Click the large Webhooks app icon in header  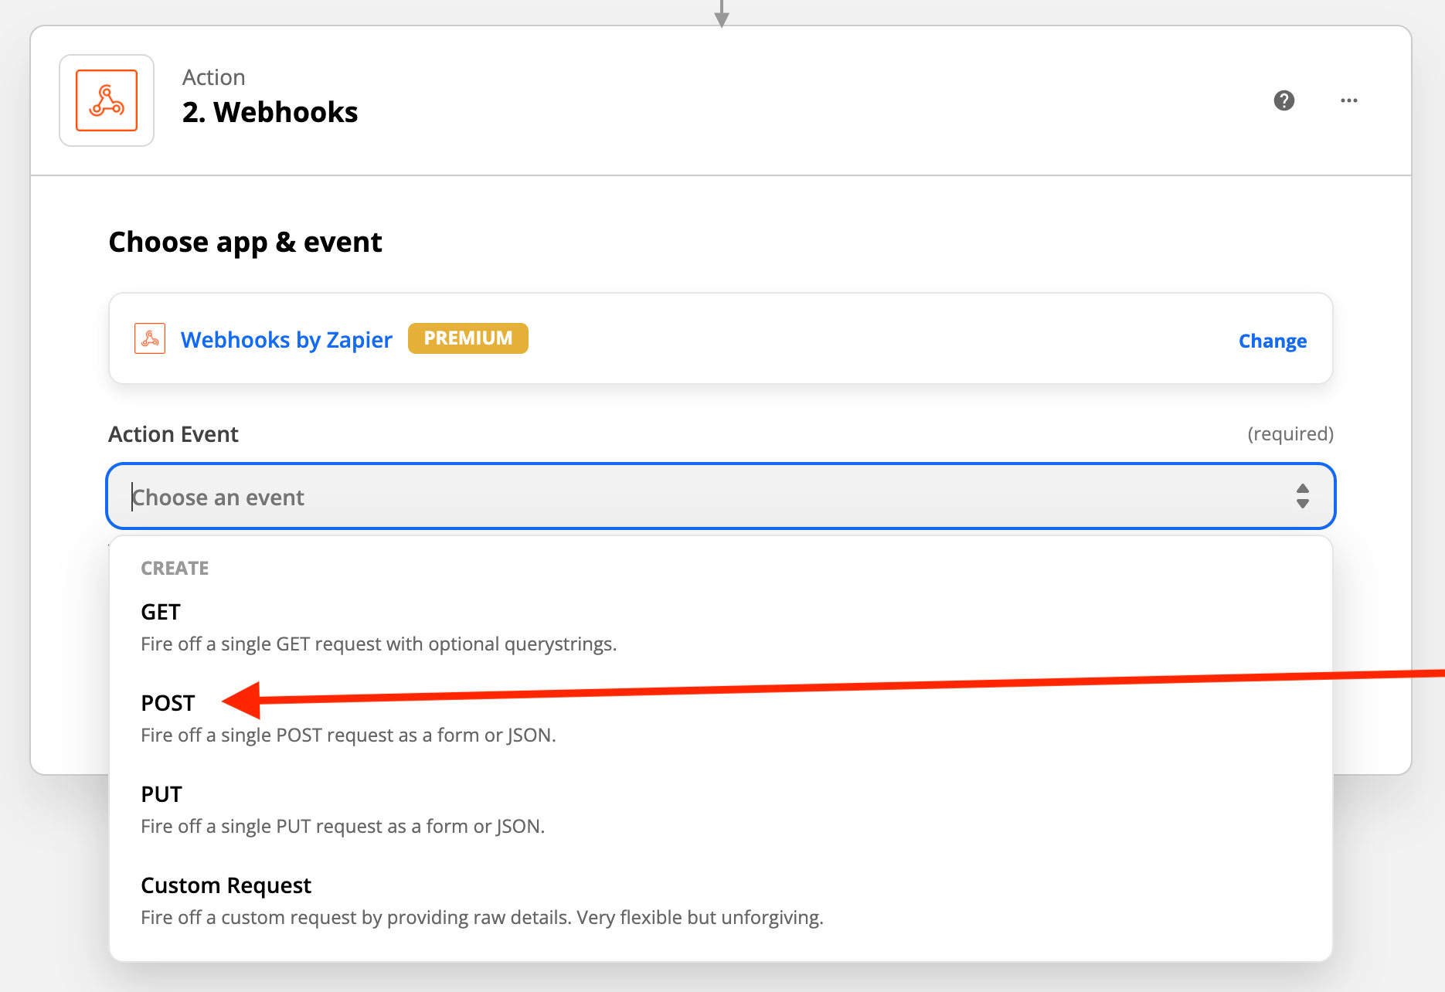tap(107, 100)
